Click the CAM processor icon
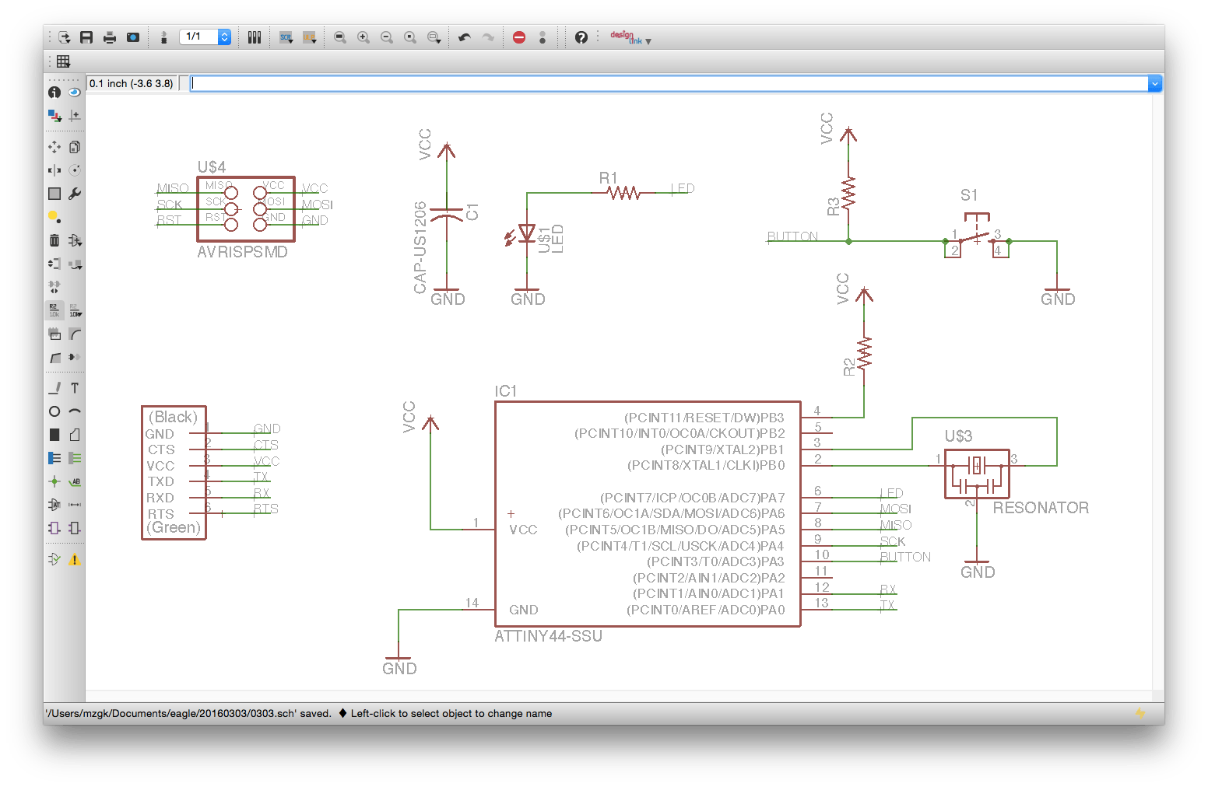Image resolution: width=1208 pixels, height=787 pixels. pos(133,37)
